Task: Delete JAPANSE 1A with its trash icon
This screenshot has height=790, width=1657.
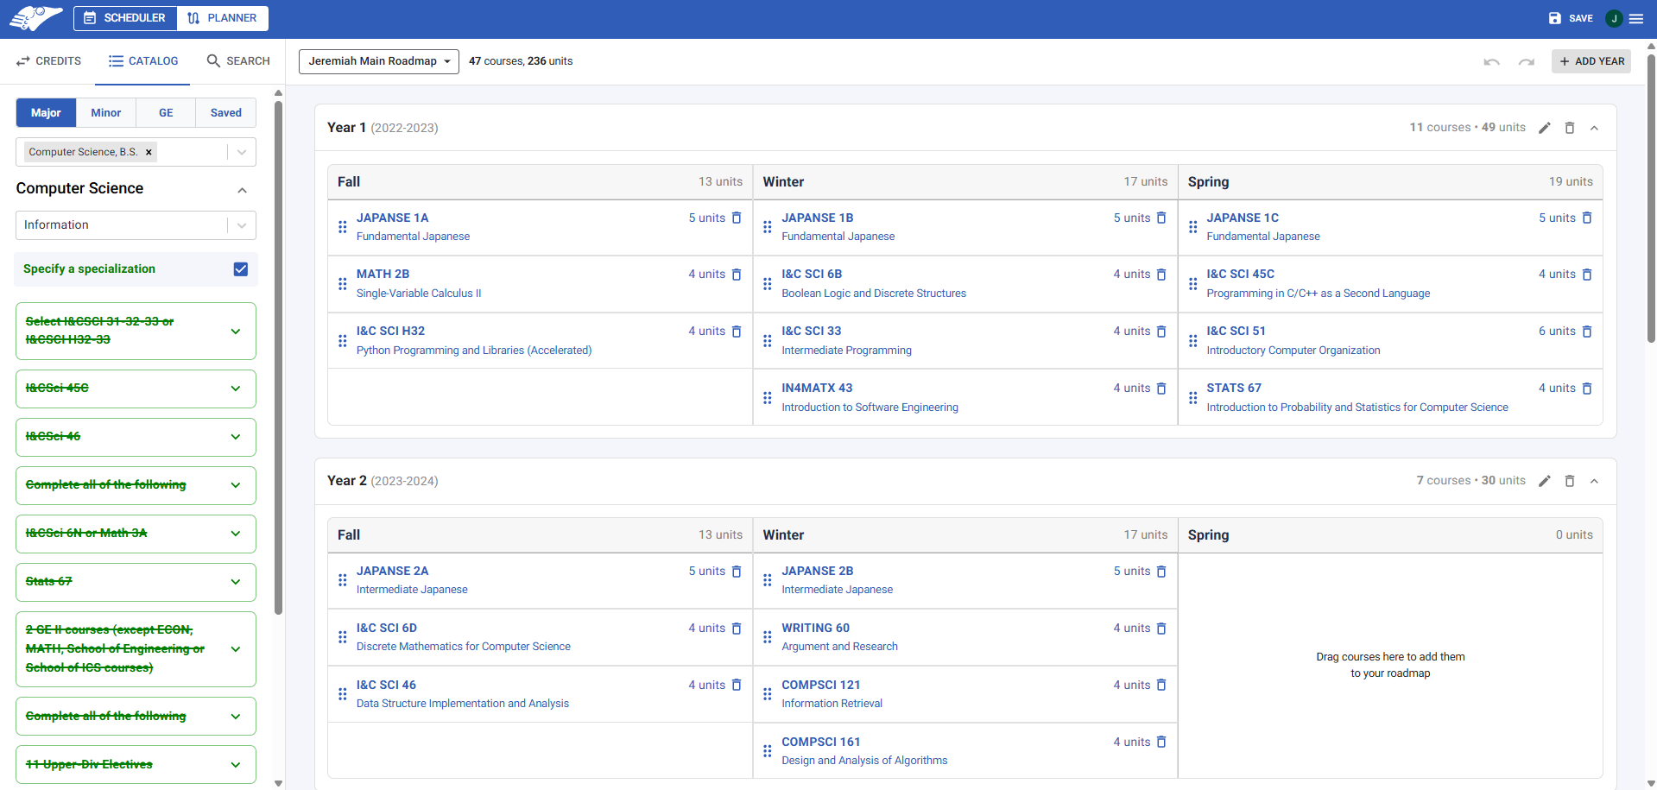Action: (737, 218)
